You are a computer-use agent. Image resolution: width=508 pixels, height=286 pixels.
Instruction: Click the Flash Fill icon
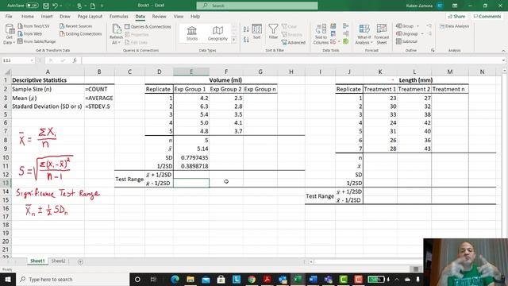[x=333, y=26]
